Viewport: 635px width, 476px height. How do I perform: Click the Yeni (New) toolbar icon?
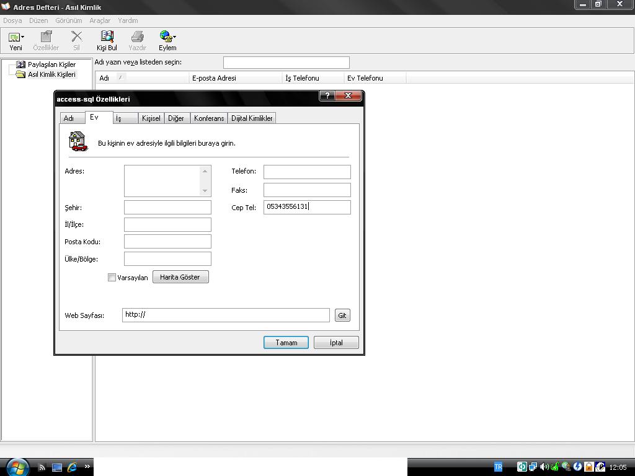tap(16, 41)
